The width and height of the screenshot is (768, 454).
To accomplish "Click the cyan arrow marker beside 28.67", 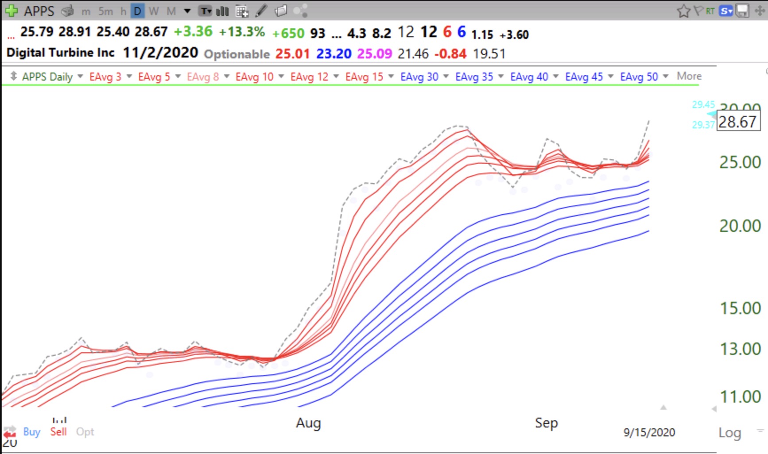I will (x=711, y=115).
